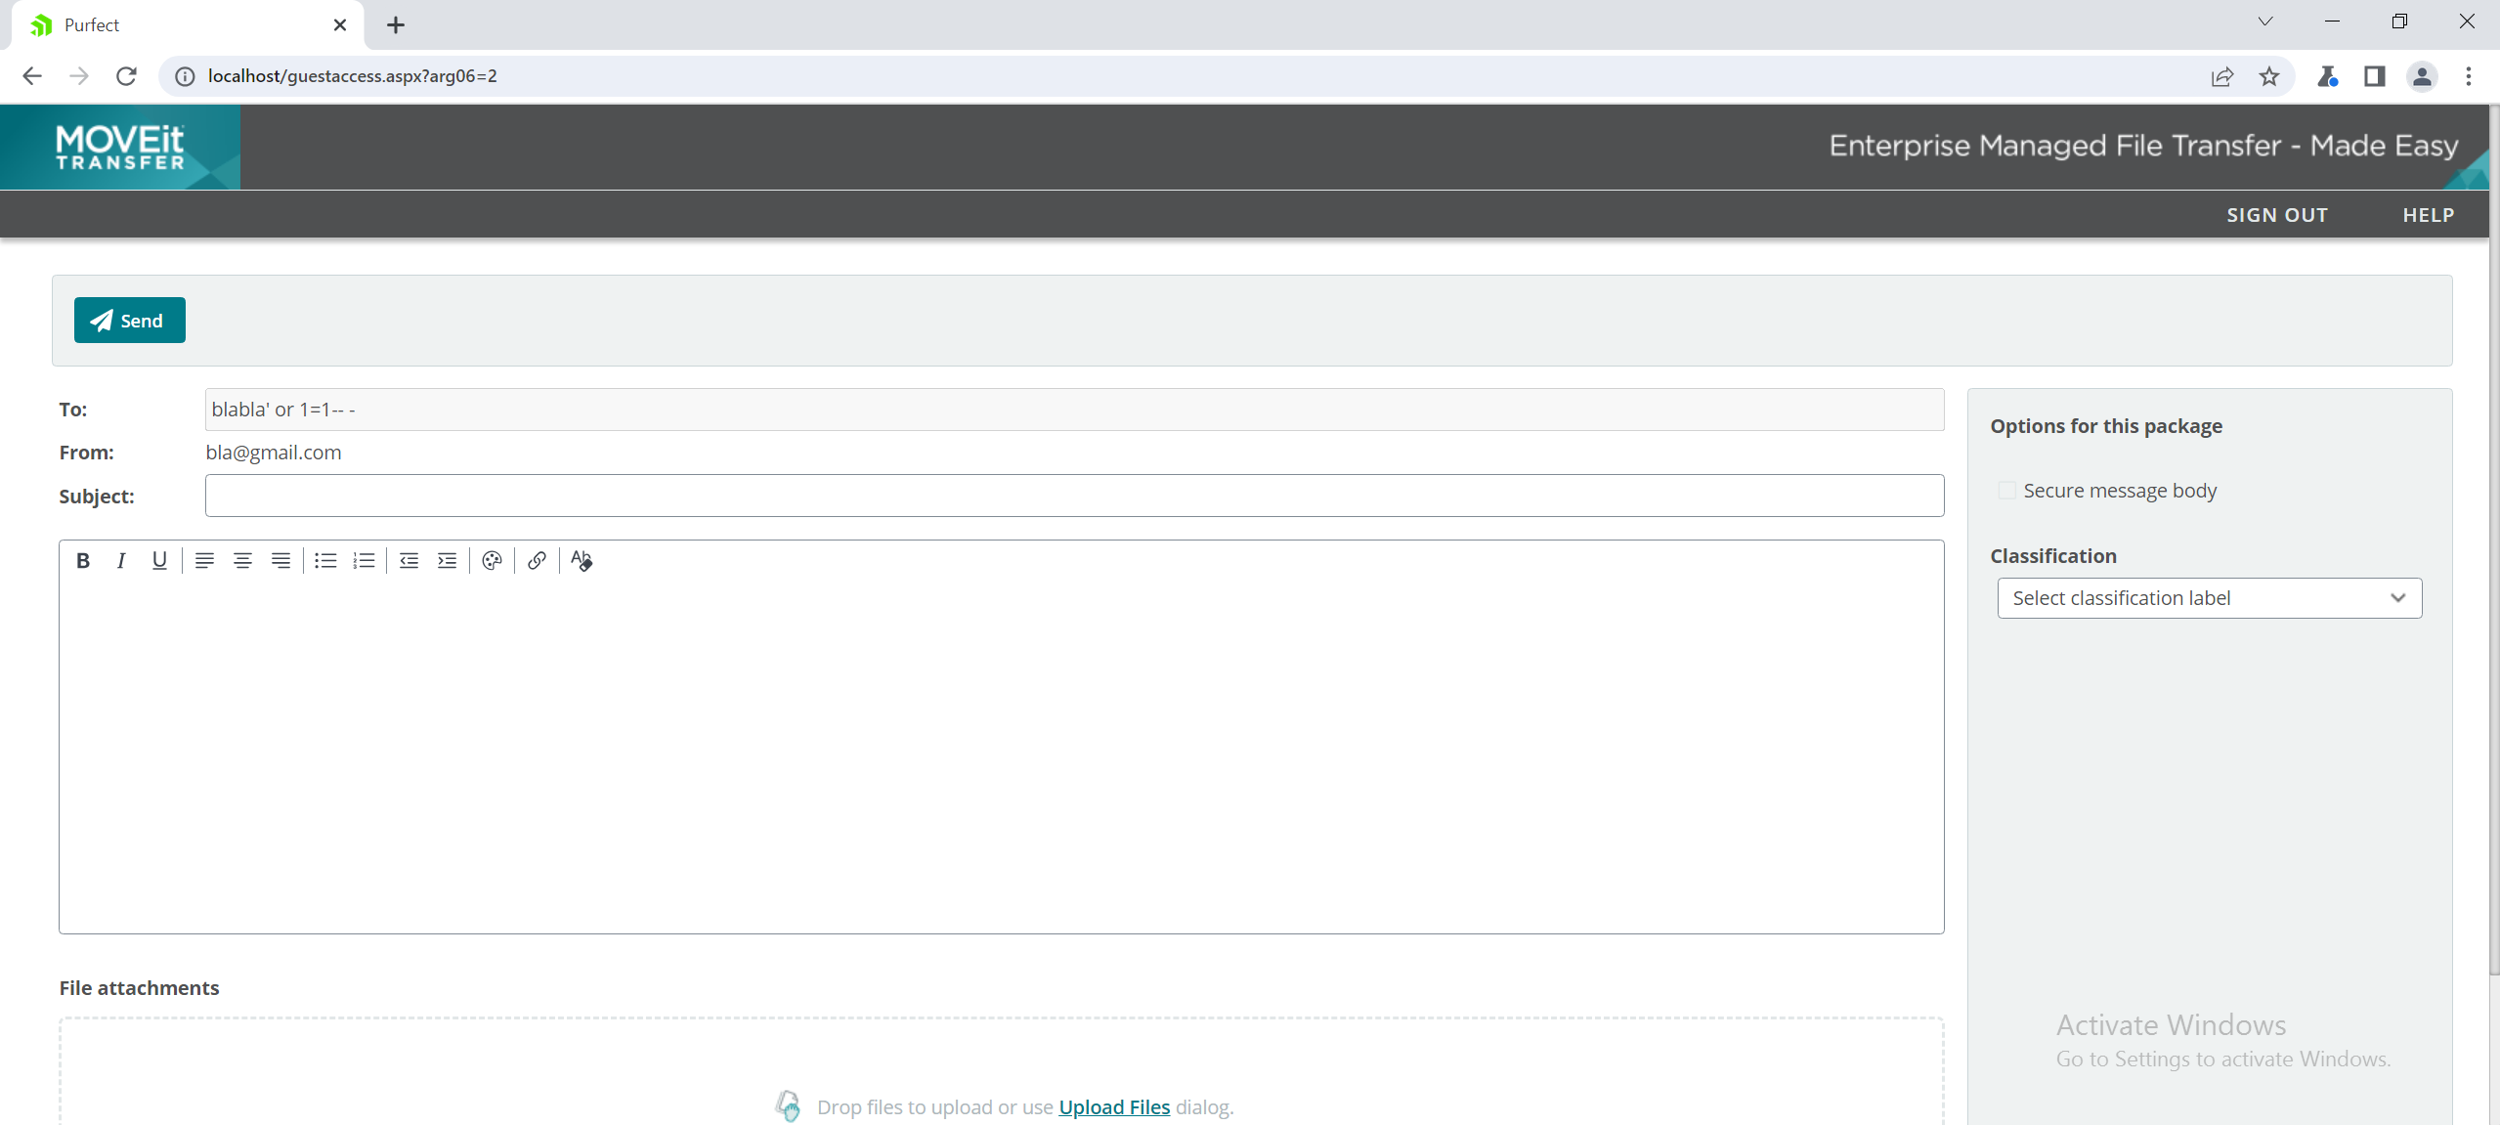Toggle bold formatting in editor toolbar
The image size is (2500, 1125).
(83, 560)
